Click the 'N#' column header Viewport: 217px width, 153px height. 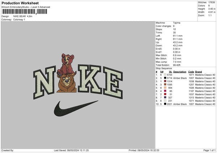[x=162, y=72]
